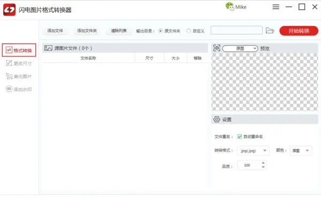
Task: Click the preview eye icon
Action: [x=217, y=48]
